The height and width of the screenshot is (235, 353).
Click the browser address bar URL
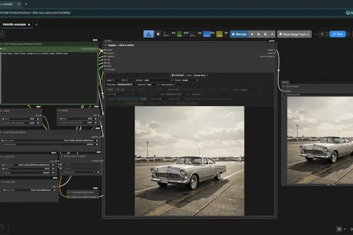click(x=35, y=13)
